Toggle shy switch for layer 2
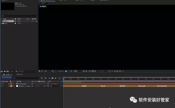This screenshot has height=108, width=175. click(x=32, y=86)
